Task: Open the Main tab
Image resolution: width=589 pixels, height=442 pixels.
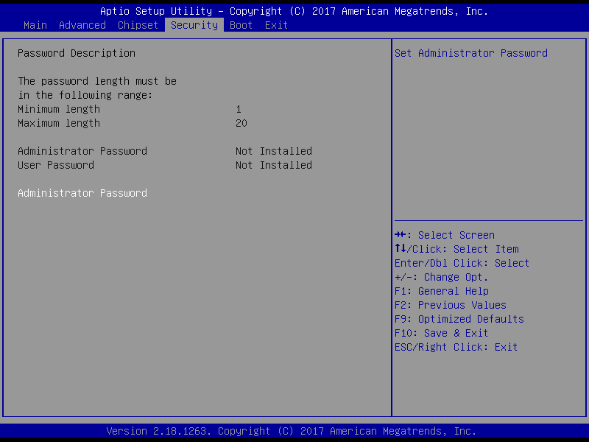Action: pyautogui.click(x=35, y=25)
